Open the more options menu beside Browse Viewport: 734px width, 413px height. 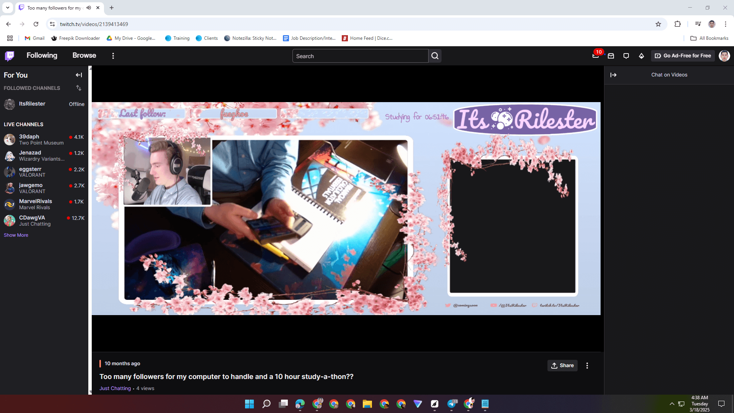[x=113, y=56]
